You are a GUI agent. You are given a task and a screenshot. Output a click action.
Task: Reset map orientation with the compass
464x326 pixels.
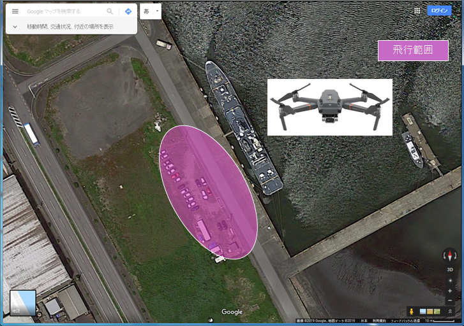pyautogui.click(x=450, y=256)
